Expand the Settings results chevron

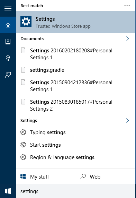128,120
